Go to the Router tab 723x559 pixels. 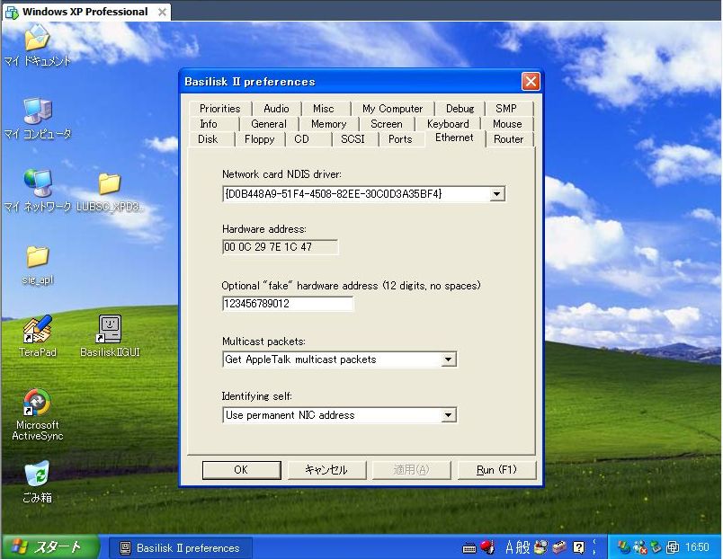click(x=509, y=139)
